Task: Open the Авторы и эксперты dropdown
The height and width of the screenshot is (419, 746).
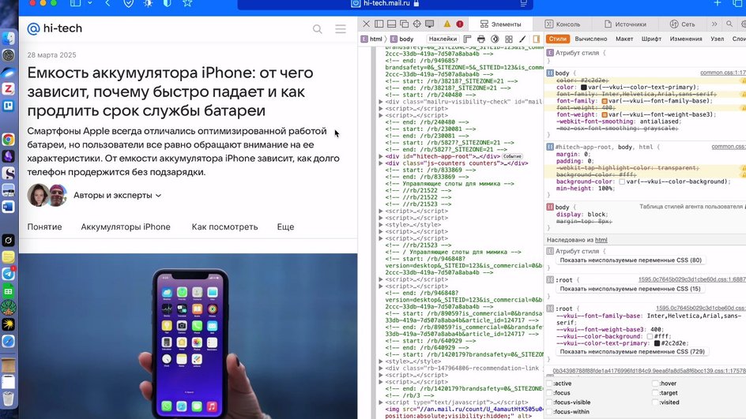Action: click(117, 195)
